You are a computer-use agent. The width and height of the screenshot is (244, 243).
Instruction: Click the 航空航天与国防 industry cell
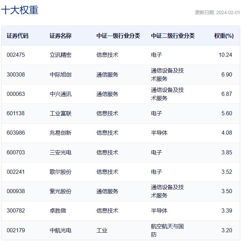168,231
